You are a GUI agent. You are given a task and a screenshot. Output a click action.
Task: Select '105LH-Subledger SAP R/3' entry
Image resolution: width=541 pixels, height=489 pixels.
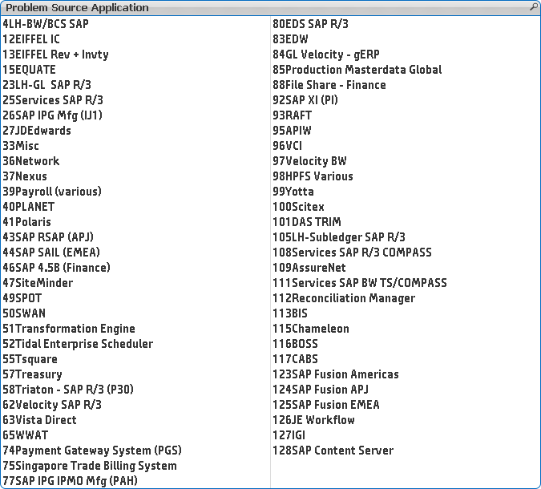click(406, 236)
